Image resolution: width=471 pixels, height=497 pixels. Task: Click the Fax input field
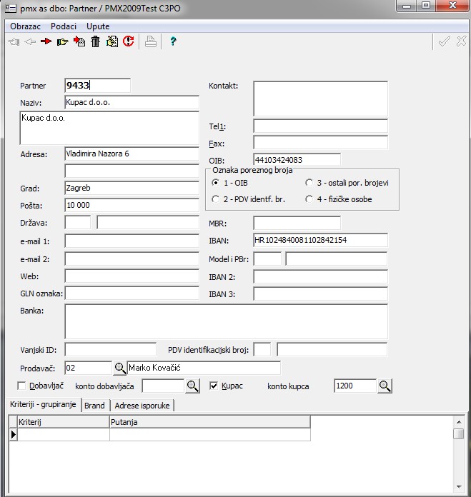(320, 143)
